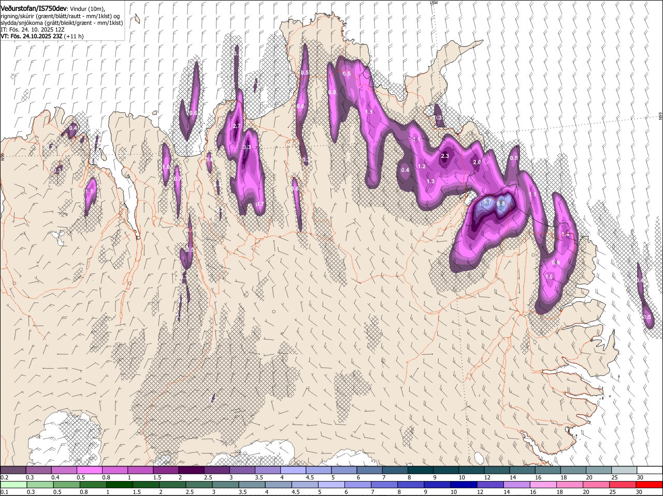The height and width of the screenshot is (496, 663).
Task: Click the 'rigning/skúrir' legend description line
Action: pyautogui.click(x=60, y=16)
